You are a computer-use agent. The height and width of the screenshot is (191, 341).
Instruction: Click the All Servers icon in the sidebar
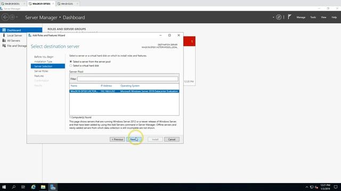pyautogui.click(x=4, y=40)
